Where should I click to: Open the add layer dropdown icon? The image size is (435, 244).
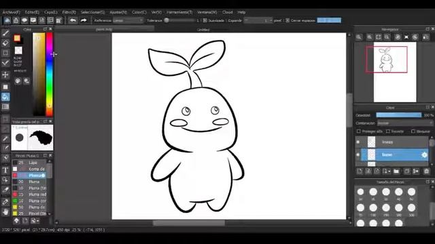(387, 171)
